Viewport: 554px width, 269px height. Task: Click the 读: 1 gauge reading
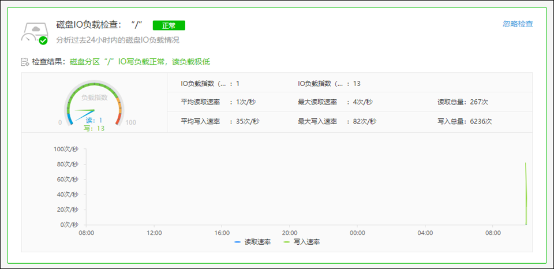click(x=94, y=120)
